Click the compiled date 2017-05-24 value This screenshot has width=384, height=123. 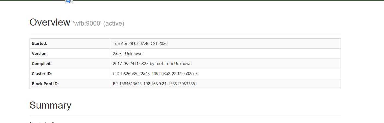(152, 64)
